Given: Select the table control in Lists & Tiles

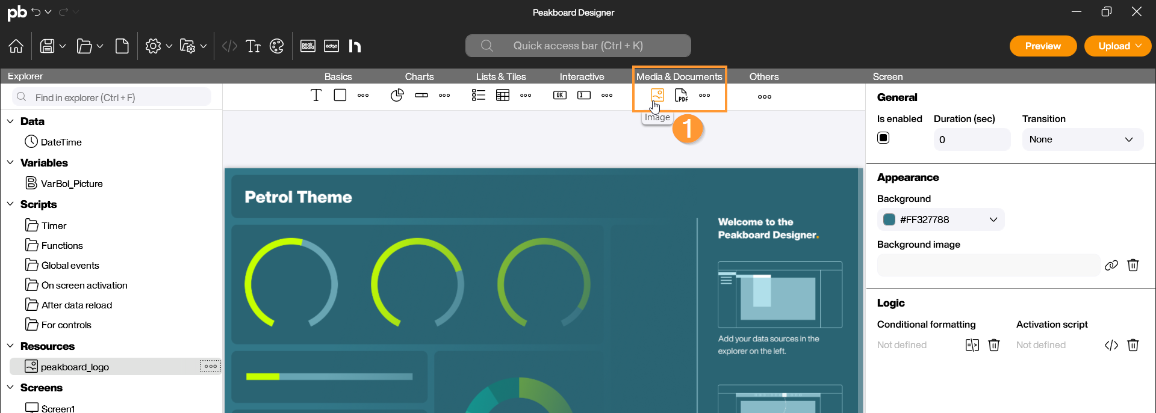Looking at the screenshot, I should [x=503, y=95].
